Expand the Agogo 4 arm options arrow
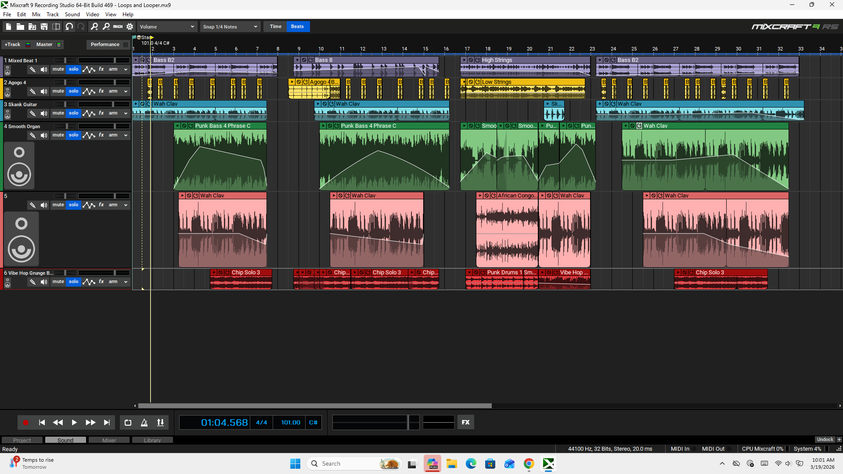Viewport: 843px width, 474px height. click(126, 91)
